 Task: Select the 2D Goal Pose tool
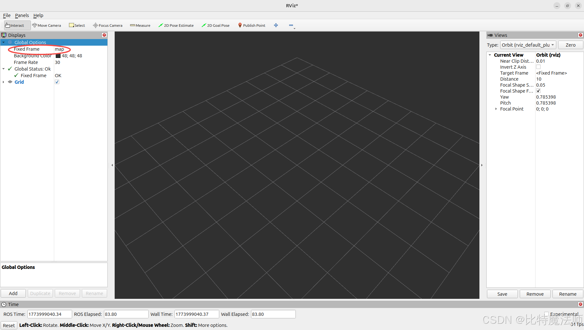pyautogui.click(x=215, y=26)
